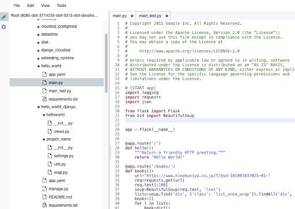Click text-file icon beside bottom requirements.txt
The image size is (295, 209).
pyautogui.click(x=44, y=205)
